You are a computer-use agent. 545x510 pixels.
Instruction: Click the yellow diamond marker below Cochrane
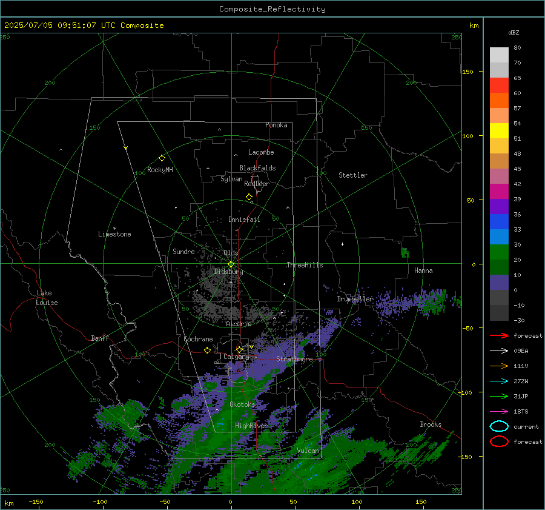(x=207, y=350)
